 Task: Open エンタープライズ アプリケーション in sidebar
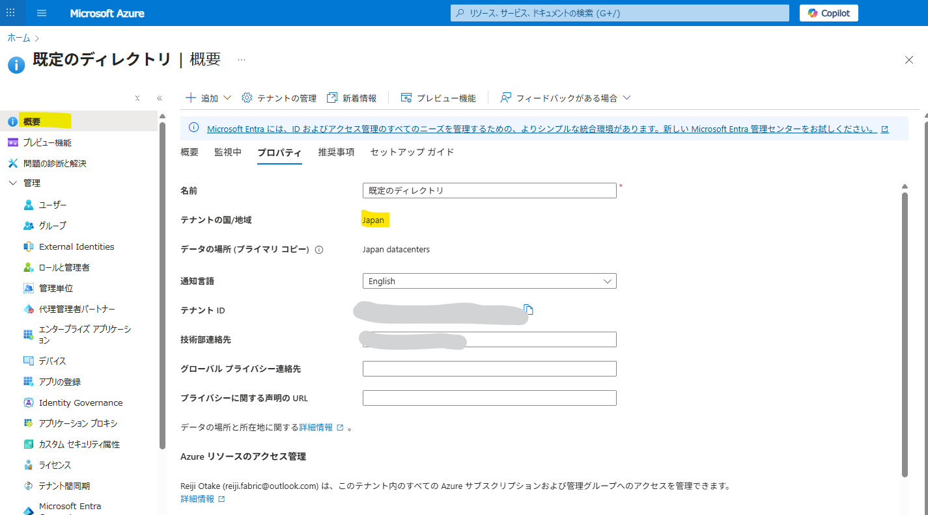79,335
